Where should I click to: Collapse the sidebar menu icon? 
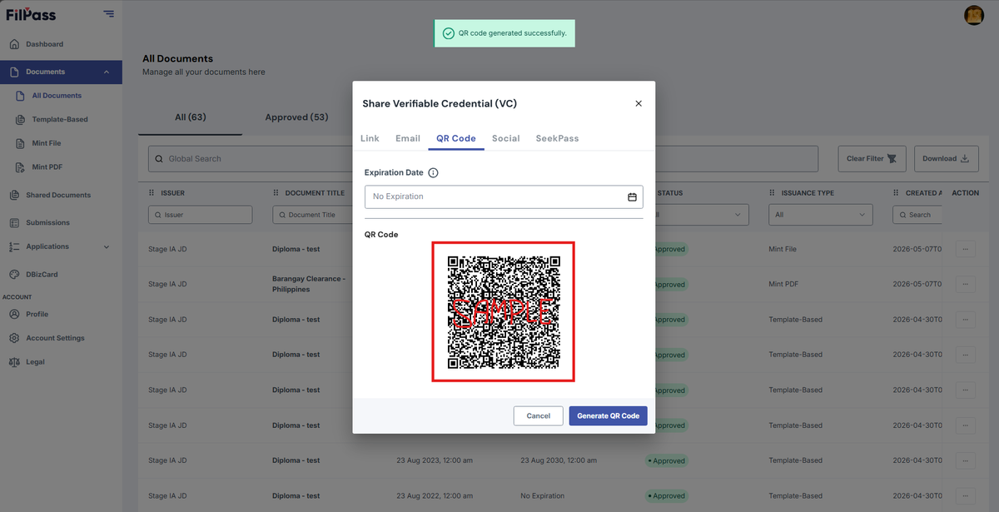click(109, 13)
